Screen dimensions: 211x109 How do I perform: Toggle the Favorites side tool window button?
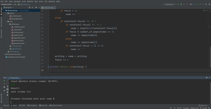pos(1,98)
